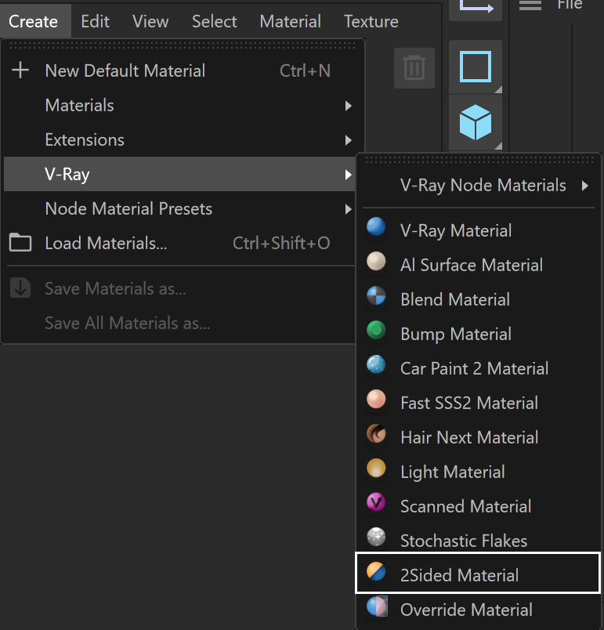Click the Car Paint 2 Material icon
Screen dimensions: 604x630
[x=376, y=365]
